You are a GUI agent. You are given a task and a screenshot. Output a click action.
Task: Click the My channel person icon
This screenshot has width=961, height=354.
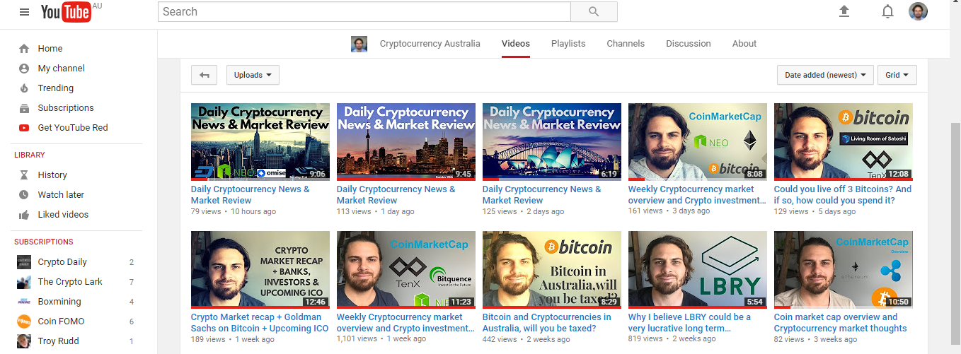[24, 69]
